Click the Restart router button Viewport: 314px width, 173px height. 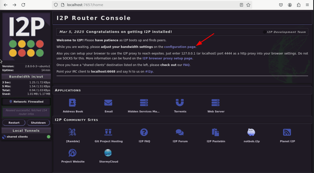(14, 123)
